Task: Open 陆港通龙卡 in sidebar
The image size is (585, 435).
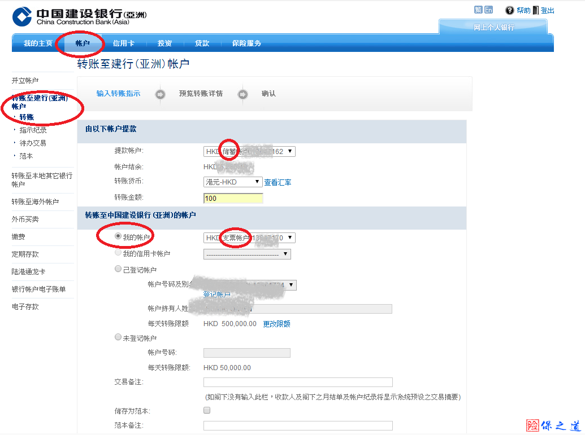Action: tap(28, 272)
